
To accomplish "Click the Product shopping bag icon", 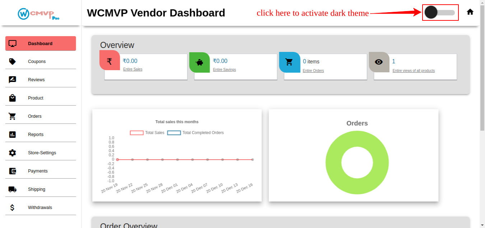I will point(13,98).
